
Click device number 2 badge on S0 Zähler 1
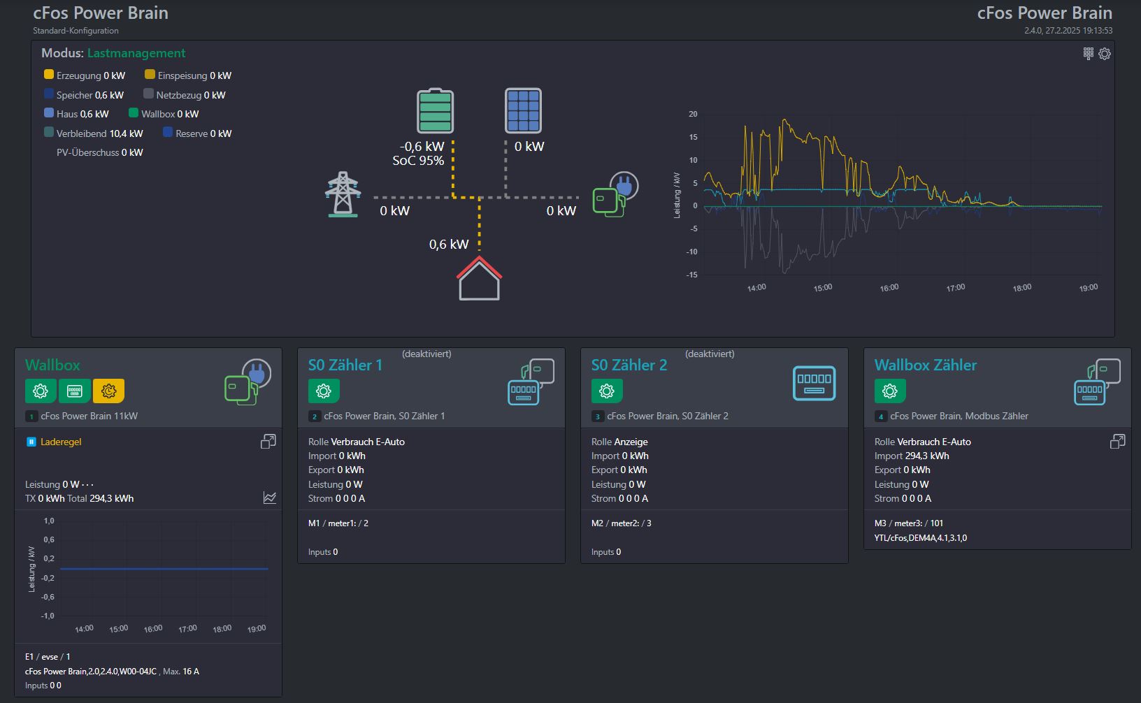(x=315, y=416)
